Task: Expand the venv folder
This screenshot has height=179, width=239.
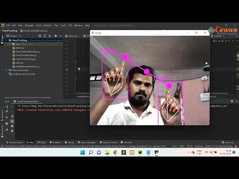Action: [9, 44]
